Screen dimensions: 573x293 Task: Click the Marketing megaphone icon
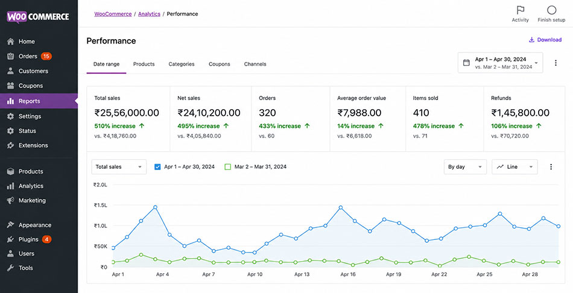click(11, 200)
